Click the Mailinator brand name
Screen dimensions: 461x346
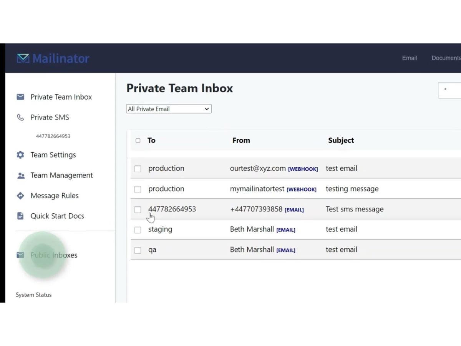61,58
